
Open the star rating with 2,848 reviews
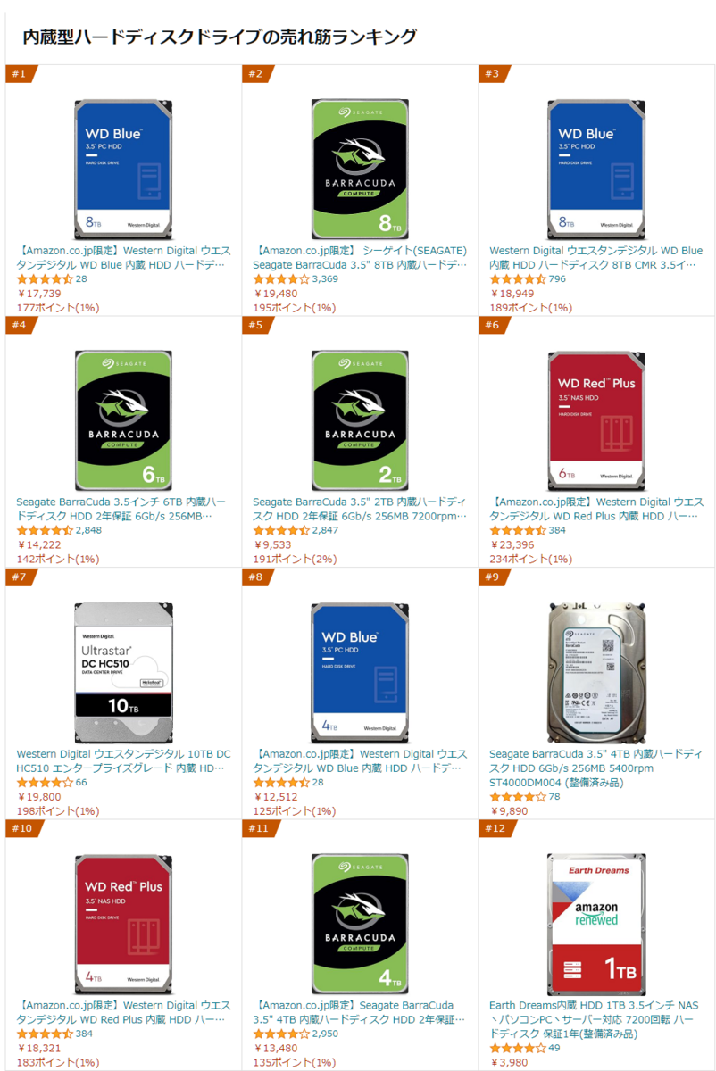45,531
